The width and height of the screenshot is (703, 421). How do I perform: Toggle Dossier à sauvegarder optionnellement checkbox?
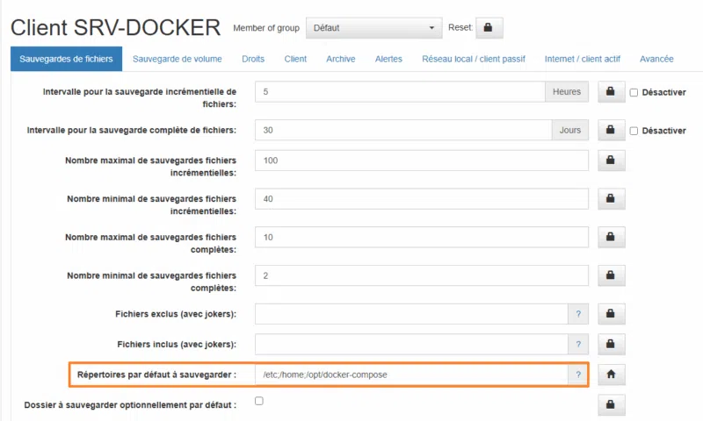coord(258,401)
